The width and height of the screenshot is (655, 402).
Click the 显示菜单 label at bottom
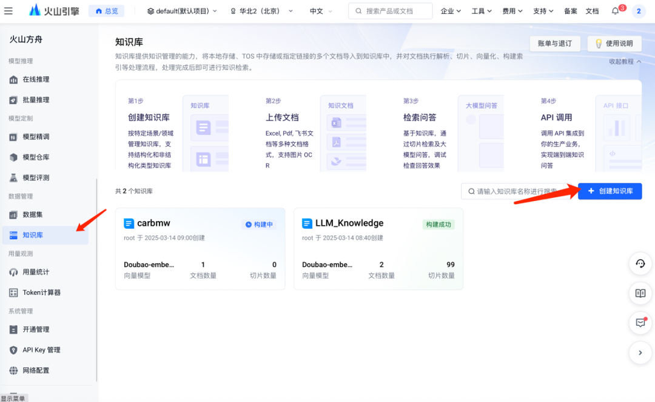(13, 398)
